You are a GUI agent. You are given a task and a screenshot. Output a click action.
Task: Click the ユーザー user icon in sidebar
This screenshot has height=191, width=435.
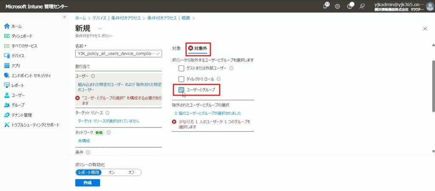coord(7,95)
